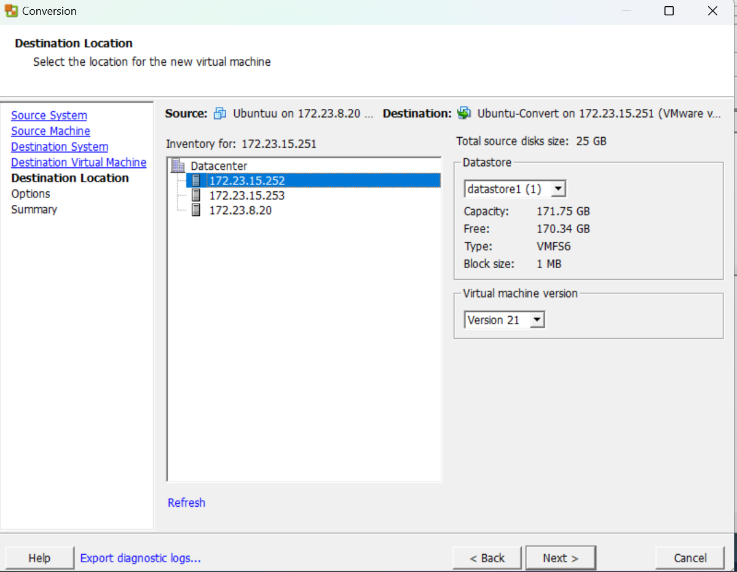Click the Destination server icon
This screenshot has height=572, width=737.
pyautogui.click(x=464, y=113)
